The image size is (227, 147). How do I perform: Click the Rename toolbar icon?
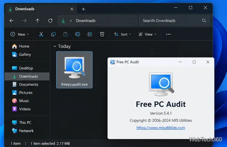(77, 34)
